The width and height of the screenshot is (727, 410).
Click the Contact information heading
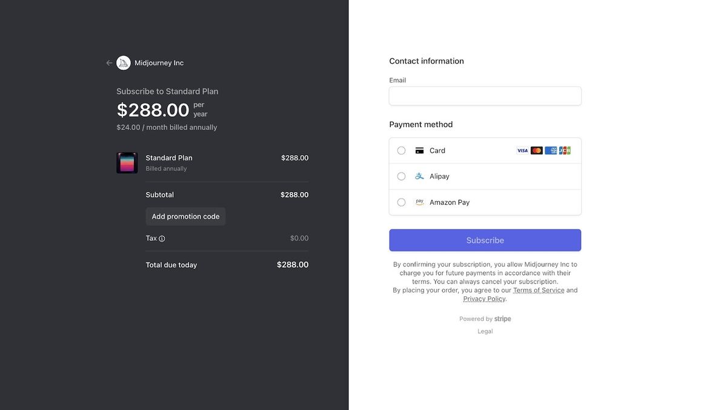click(x=427, y=61)
